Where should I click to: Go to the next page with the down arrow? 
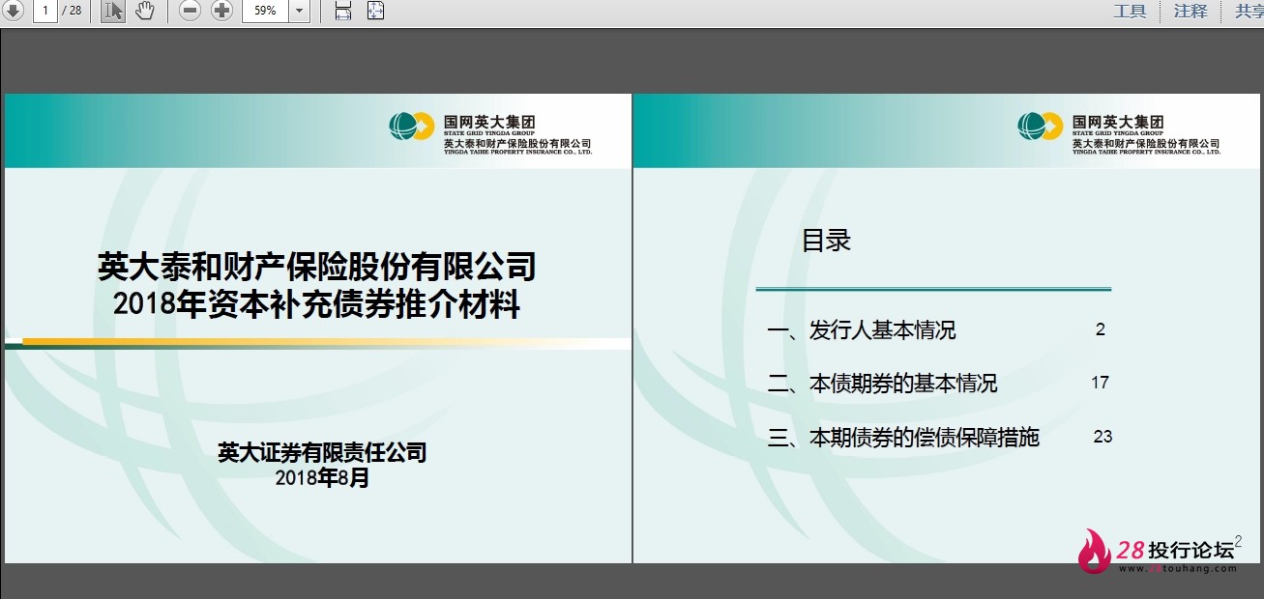tap(12, 11)
